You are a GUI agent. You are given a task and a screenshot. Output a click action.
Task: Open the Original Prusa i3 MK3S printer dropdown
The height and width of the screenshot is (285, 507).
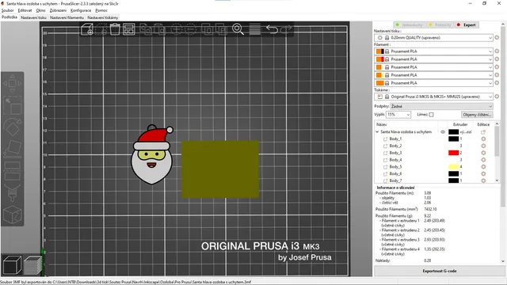click(x=433, y=97)
